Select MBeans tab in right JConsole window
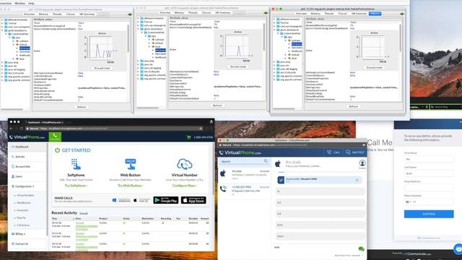Viewport: 462px width, 260px height. pyautogui.click(x=375, y=14)
